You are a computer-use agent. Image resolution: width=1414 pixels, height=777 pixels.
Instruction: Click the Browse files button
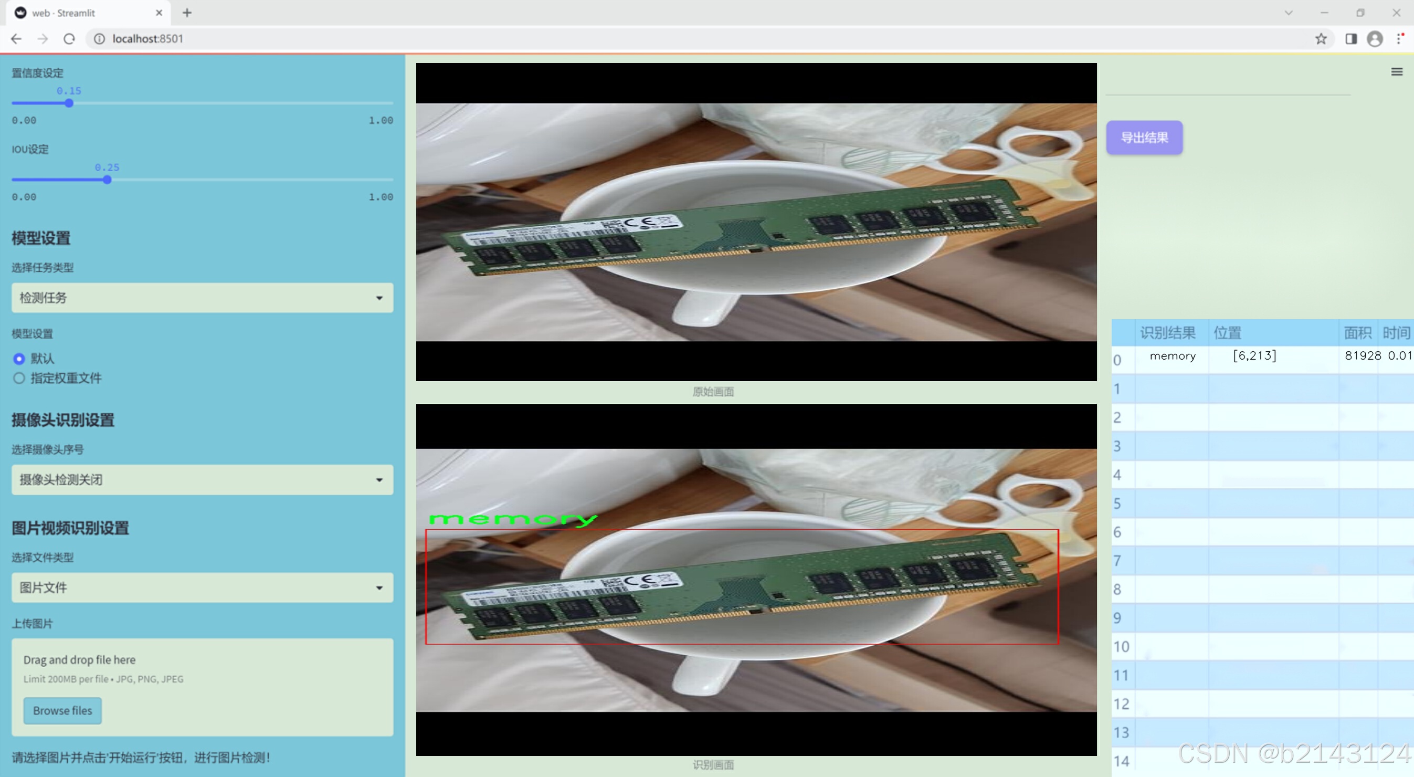pos(62,710)
